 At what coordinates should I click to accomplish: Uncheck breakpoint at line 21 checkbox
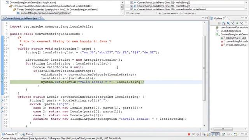click(x=132, y=3)
